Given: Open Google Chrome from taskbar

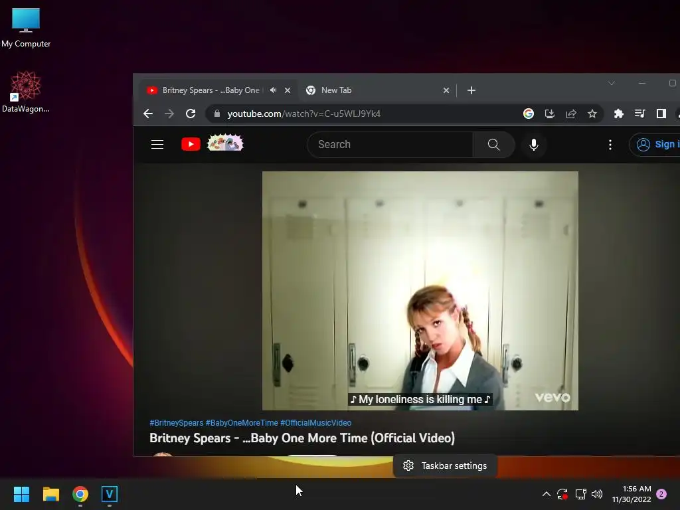Looking at the screenshot, I should (x=80, y=494).
